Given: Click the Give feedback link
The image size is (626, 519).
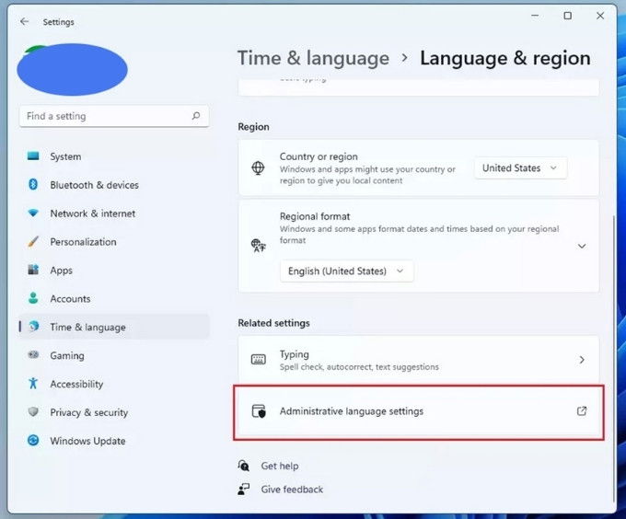Looking at the screenshot, I should point(292,489).
